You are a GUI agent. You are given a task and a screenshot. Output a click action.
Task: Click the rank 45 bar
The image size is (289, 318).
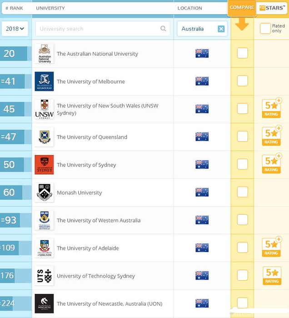click(12, 109)
